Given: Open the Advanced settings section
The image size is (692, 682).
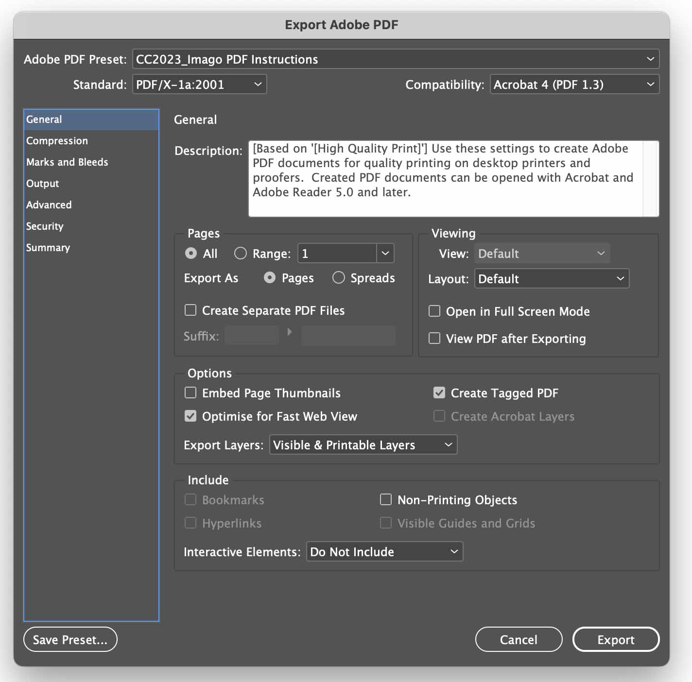Looking at the screenshot, I should [91, 205].
